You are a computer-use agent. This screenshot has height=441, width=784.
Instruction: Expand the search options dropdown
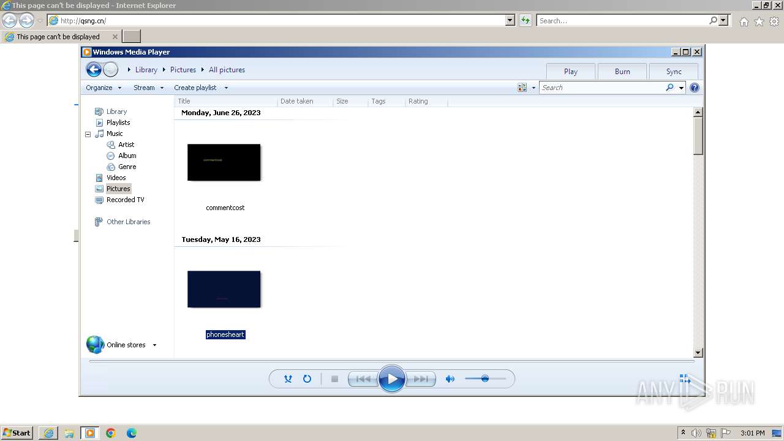681,88
